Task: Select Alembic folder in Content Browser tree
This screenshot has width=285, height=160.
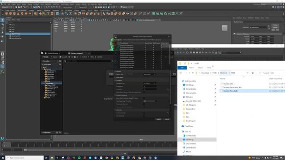Action: pos(52,84)
